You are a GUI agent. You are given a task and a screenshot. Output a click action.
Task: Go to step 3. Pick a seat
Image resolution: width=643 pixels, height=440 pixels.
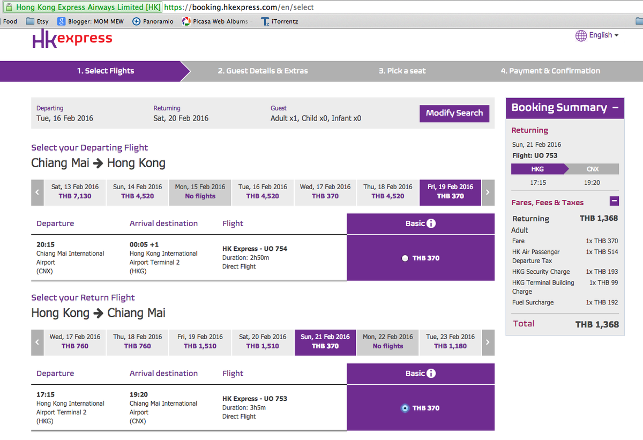pos(402,71)
